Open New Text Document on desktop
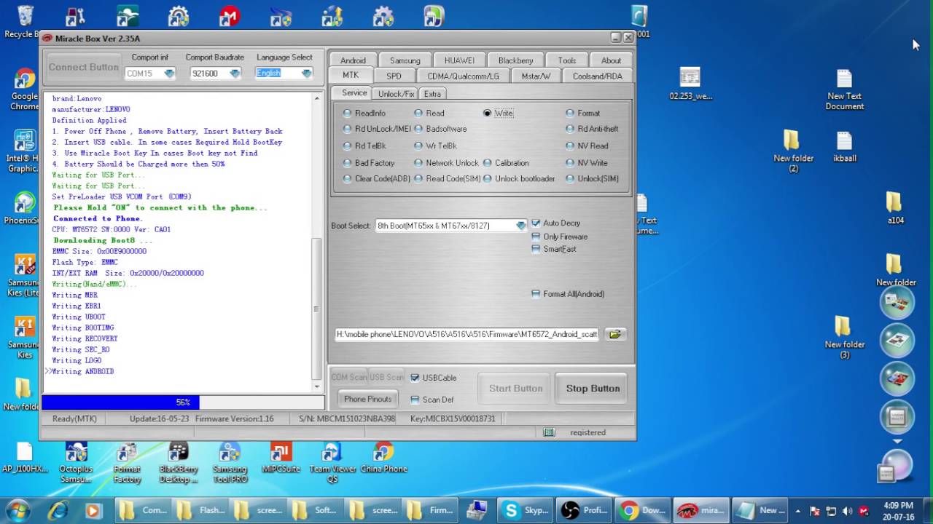The height and width of the screenshot is (524, 933). point(844,90)
